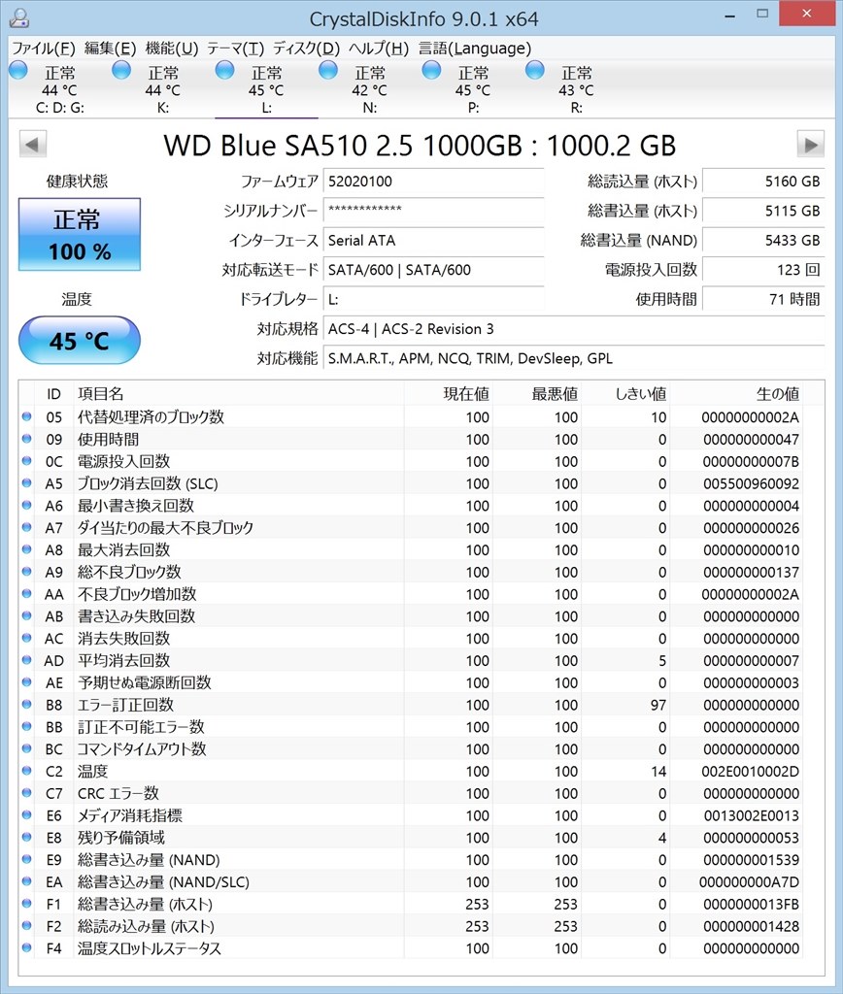Screen dimensions: 843x994
Task: Click the 45°C temperature indicator
Action: [79, 341]
